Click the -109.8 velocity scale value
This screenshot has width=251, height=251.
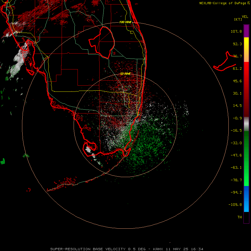coord(235,205)
